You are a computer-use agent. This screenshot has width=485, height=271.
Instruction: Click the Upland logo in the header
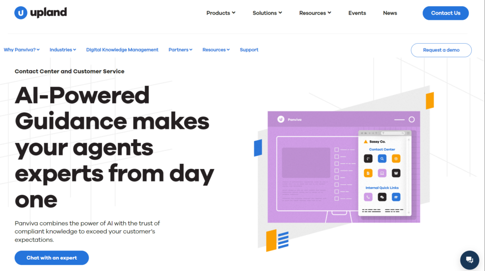click(x=41, y=13)
